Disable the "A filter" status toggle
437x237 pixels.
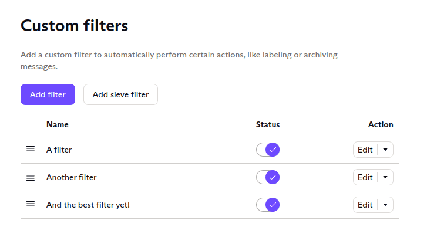268,150
